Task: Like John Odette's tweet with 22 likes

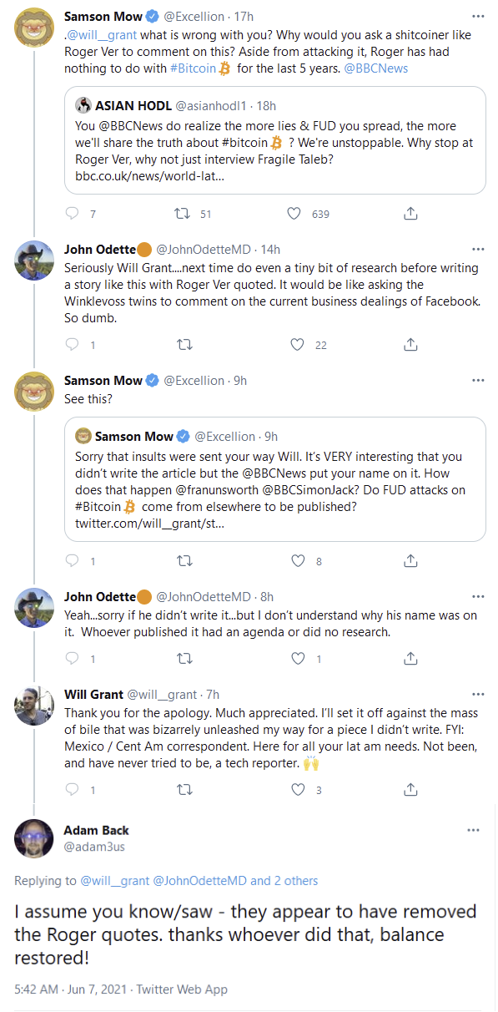Action: click(298, 344)
